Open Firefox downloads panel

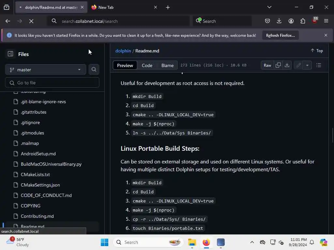pos(279,21)
